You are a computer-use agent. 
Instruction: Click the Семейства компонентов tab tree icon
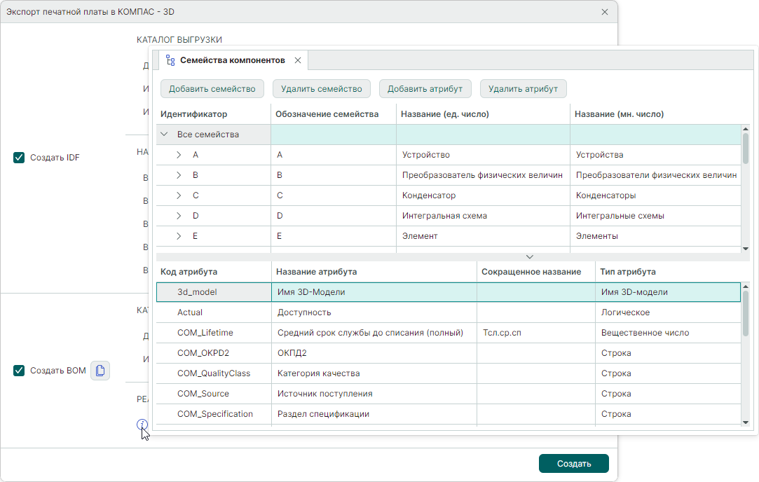tap(170, 60)
